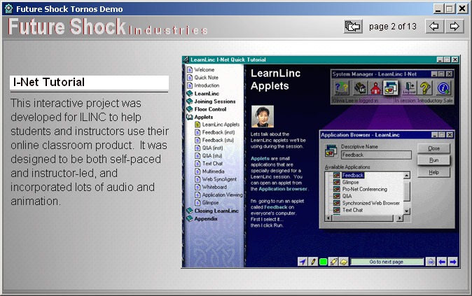Click the Future Shock app icon in title bar
The width and height of the screenshot is (472, 296).
8,8
